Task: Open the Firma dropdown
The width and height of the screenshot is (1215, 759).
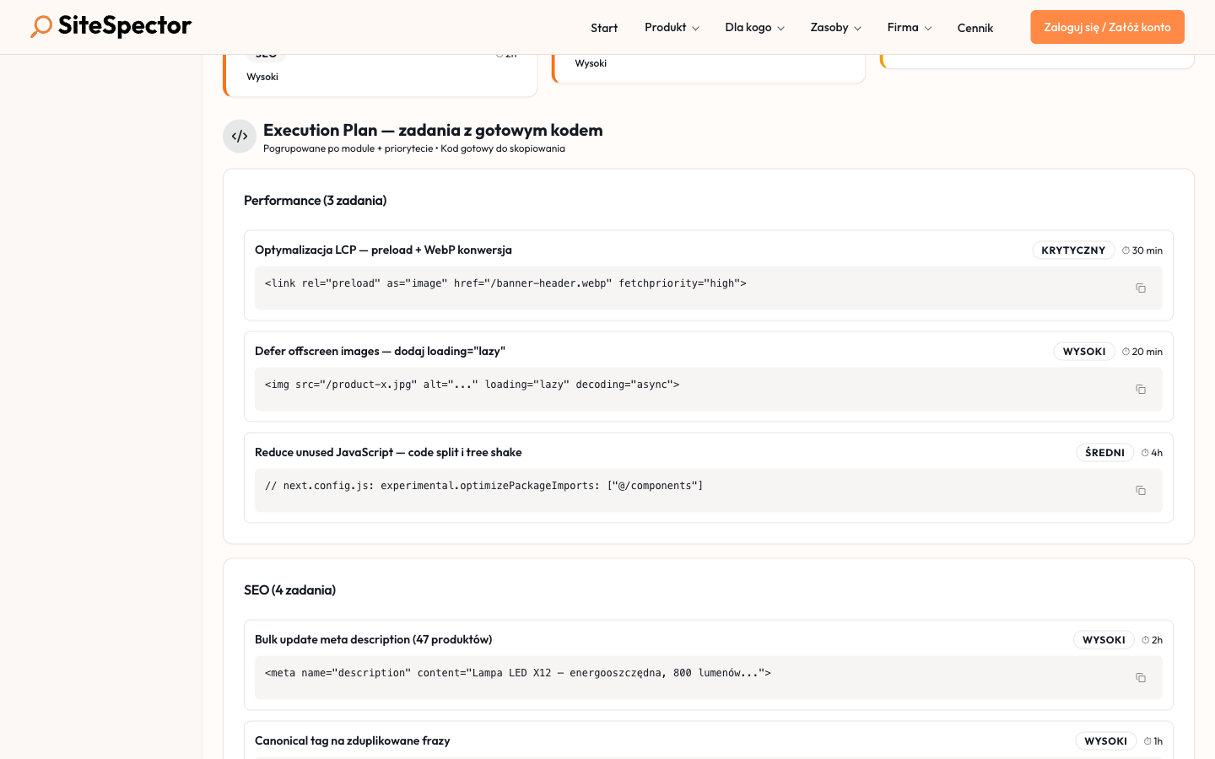Action: [909, 27]
